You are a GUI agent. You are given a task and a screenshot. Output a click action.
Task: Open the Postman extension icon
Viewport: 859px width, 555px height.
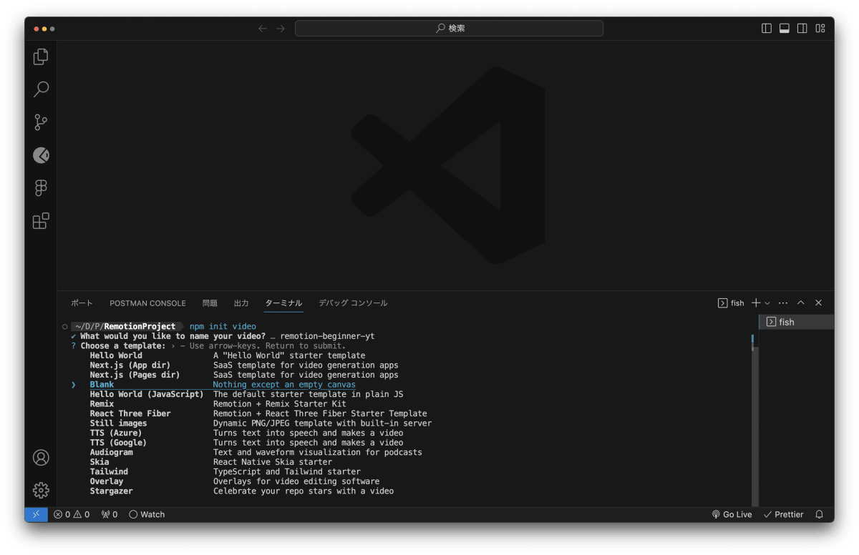pos(41,155)
